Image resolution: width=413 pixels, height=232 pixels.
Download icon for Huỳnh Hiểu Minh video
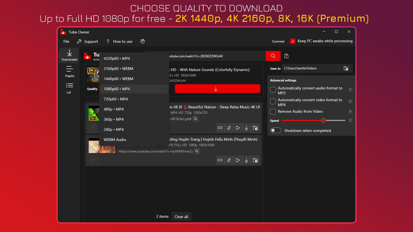click(247, 160)
